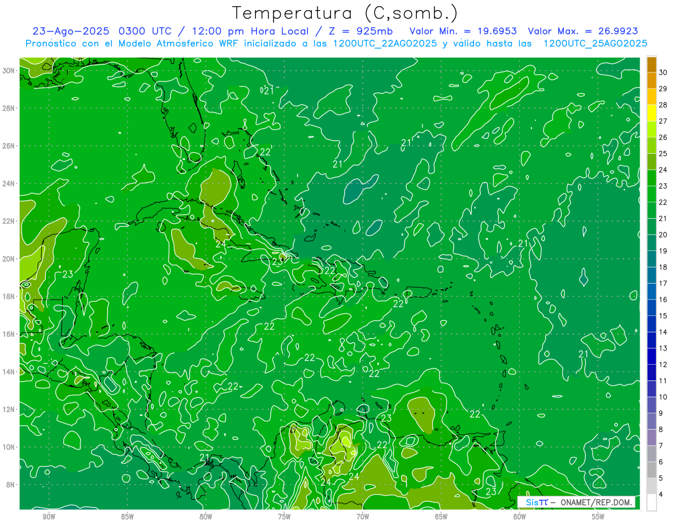Click the color bar segment between 28 and 29

tap(651, 97)
